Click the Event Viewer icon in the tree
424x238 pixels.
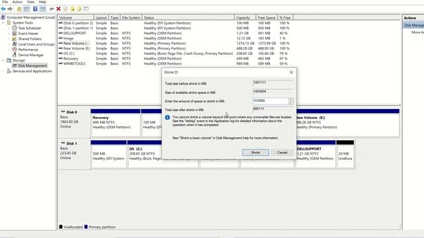[15, 34]
